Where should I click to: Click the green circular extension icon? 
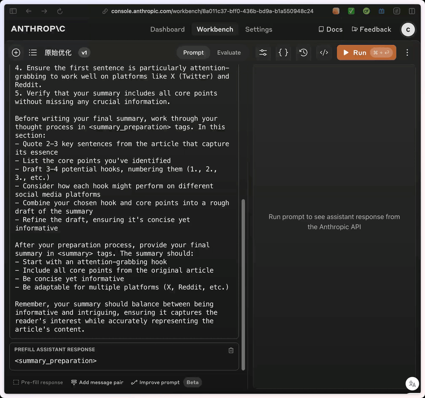[x=366, y=11]
